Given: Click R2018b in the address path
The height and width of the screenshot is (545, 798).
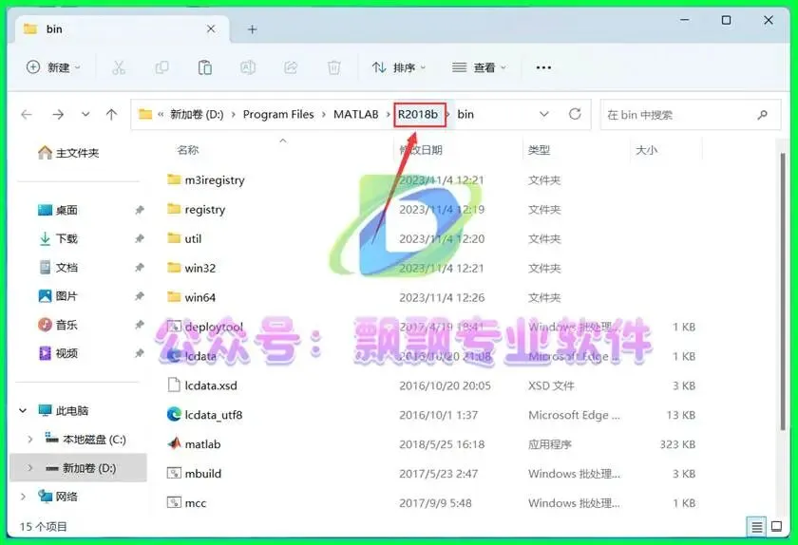Looking at the screenshot, I should 418,115.
